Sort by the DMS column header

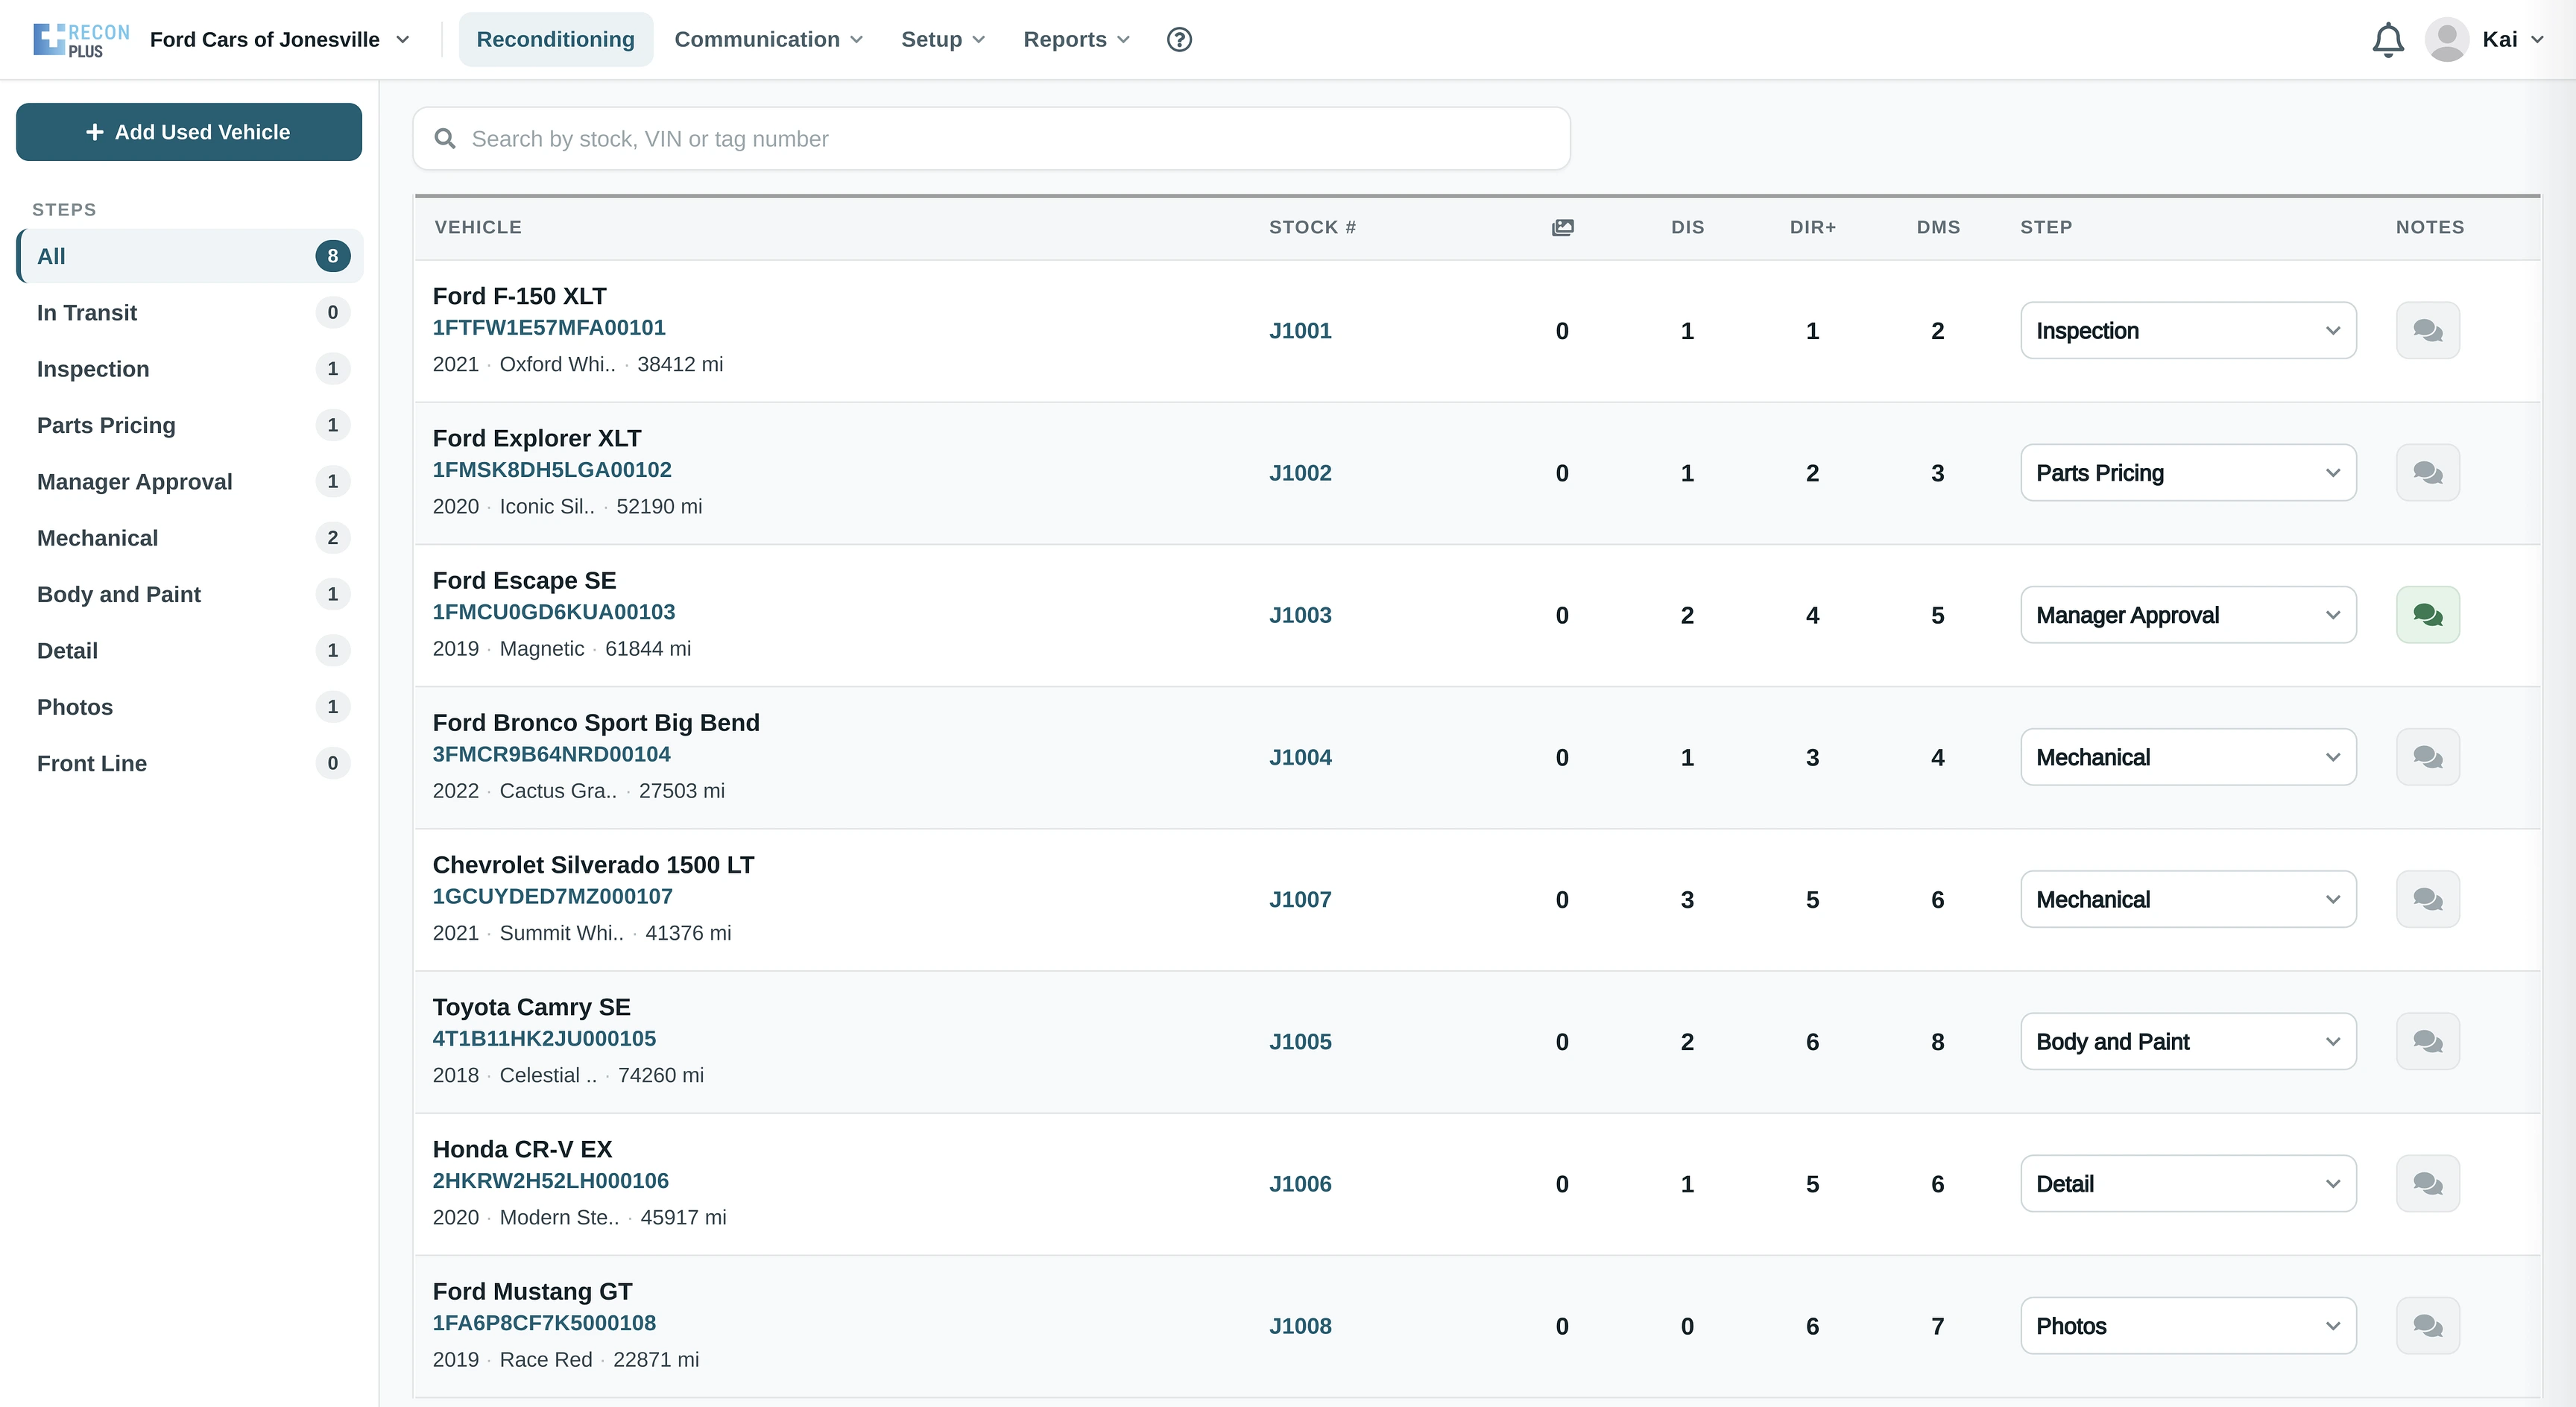1937,227
